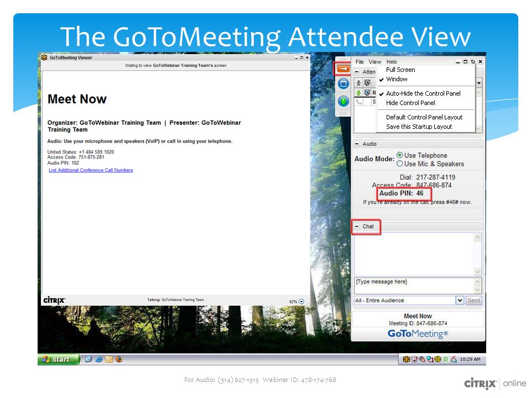
Task: Click the orange arrow grab tab button
Action: tap(343, 69)
